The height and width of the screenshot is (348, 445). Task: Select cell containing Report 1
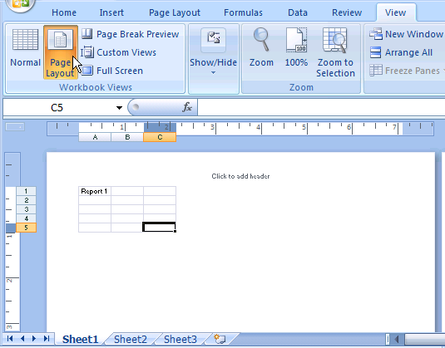95,191
